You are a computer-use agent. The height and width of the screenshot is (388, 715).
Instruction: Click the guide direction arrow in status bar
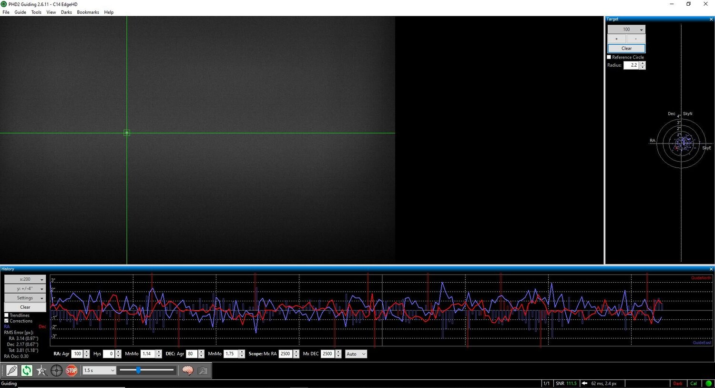coord(584,383)
